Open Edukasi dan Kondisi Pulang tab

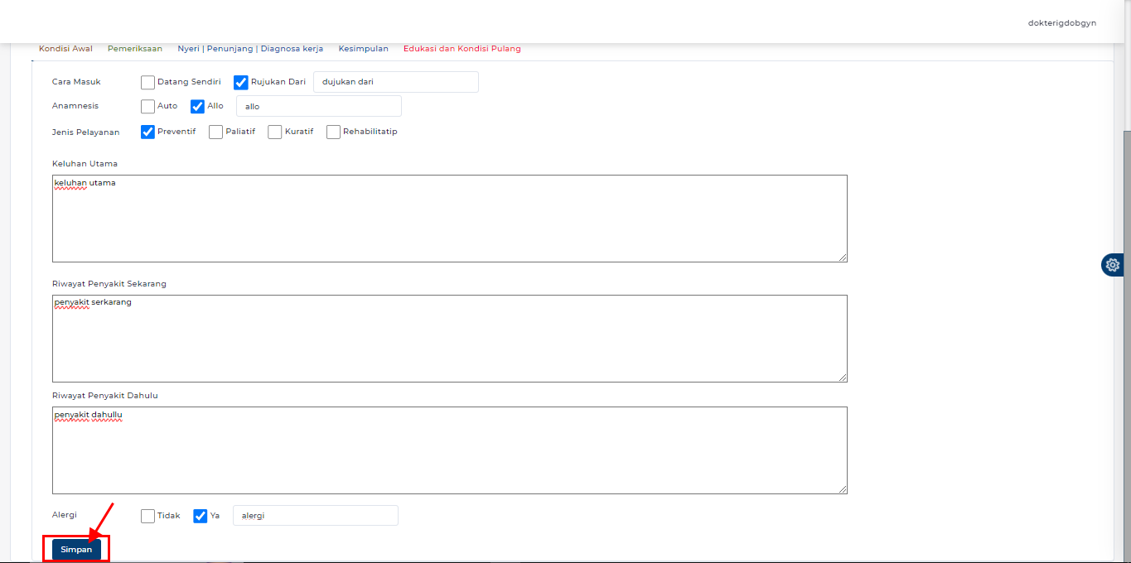[462, 49]
